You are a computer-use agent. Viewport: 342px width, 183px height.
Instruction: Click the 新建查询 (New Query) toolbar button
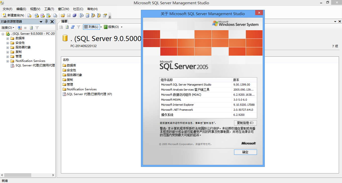13,15
